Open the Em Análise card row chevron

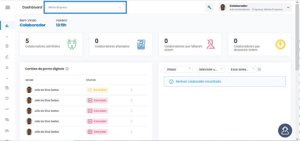click(131, 90)
